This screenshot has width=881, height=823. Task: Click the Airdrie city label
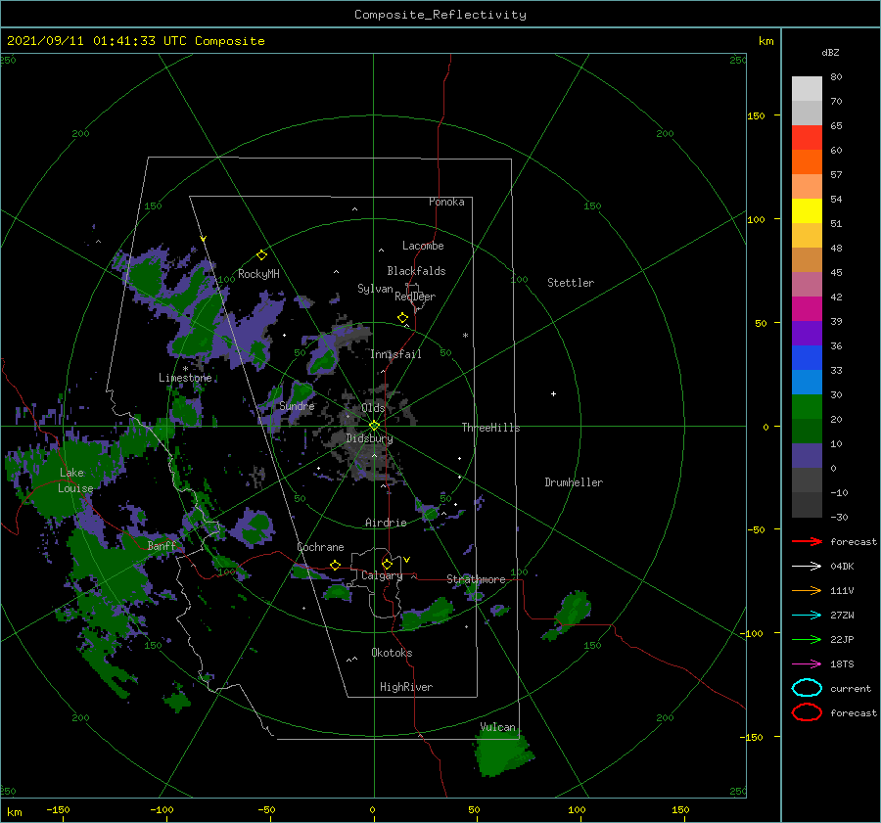pos(386,523)
